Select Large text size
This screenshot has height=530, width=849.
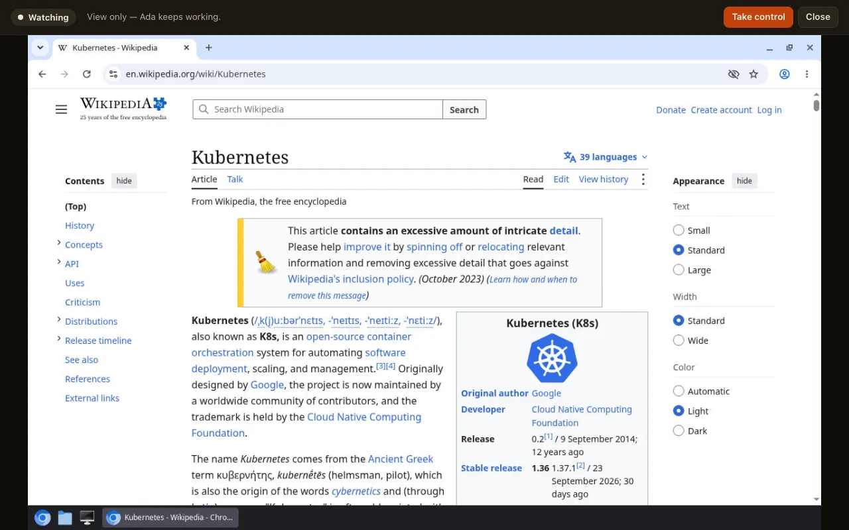[x=679, y=270]
